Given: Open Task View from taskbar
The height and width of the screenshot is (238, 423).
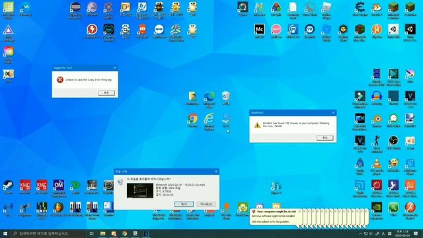Looking at the screenshot, I should (92, 233).
